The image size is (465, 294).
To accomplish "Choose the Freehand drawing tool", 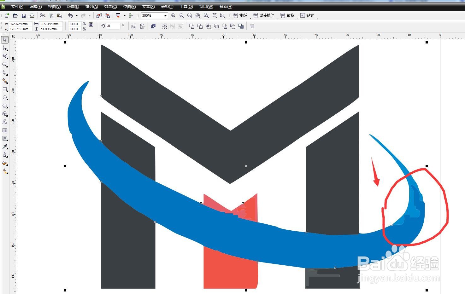I will pos(5,73).
